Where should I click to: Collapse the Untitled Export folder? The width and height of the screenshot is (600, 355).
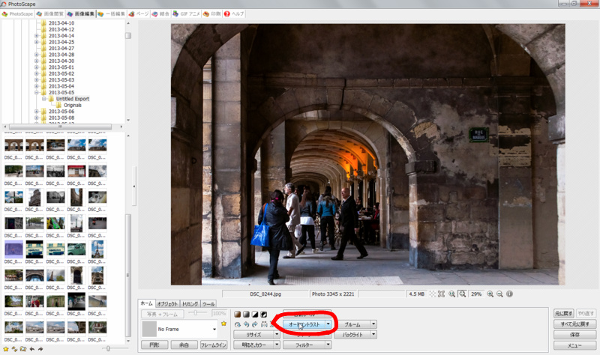(x=44, y=99)
